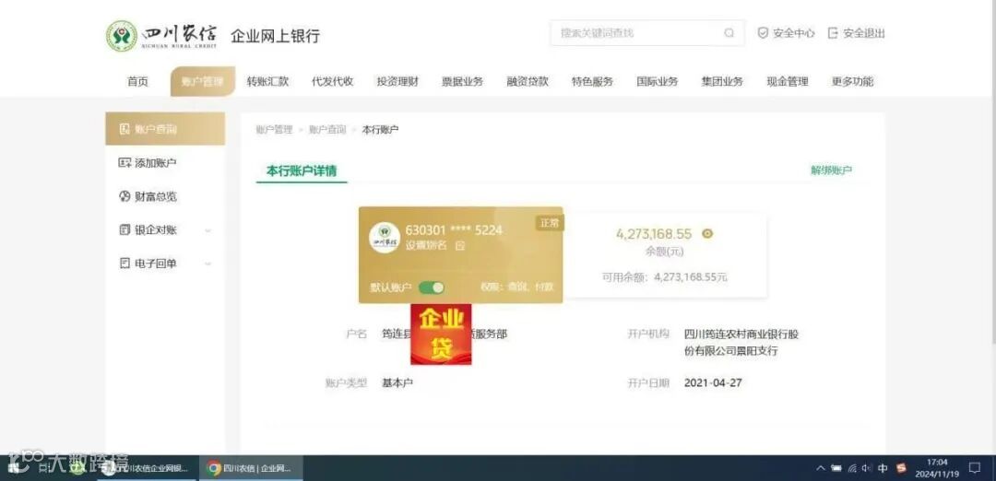Toggle the 默认账户 switch
The width and height of the screenshot is (996, 481).
coord(432,287)
